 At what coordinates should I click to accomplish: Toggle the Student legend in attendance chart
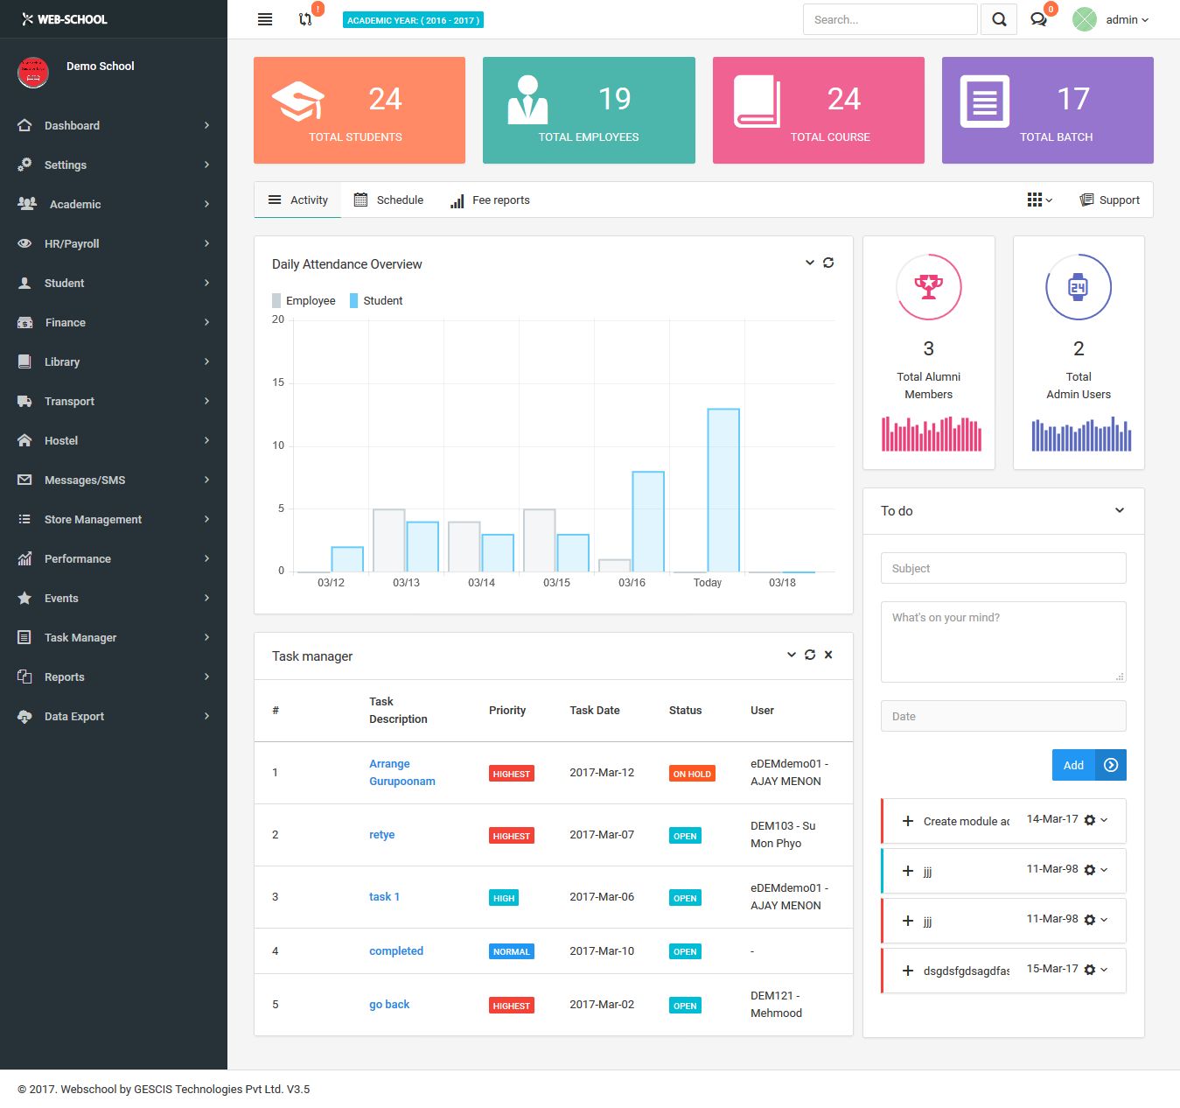pyautogui.click(x=376, y=300)
